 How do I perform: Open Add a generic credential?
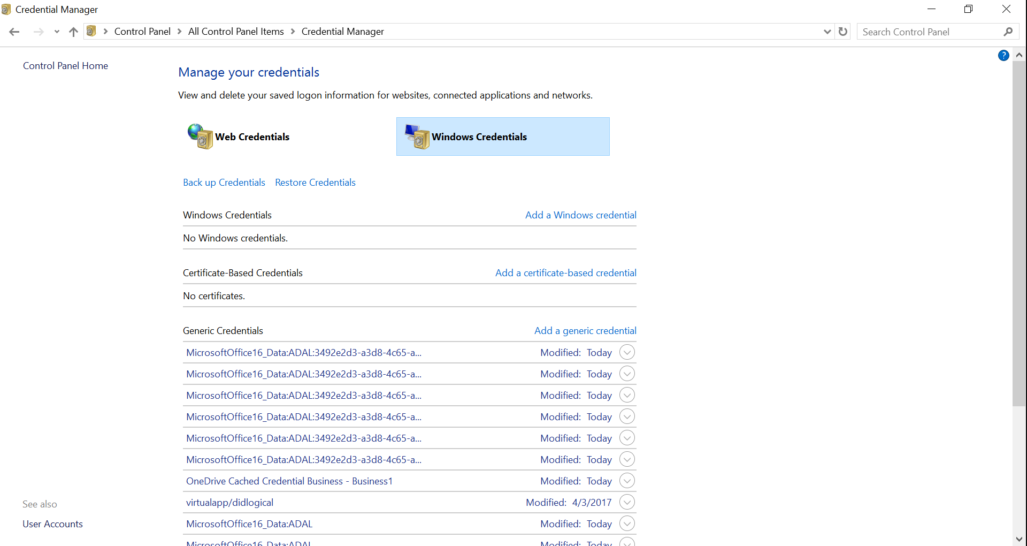point(585,330)
